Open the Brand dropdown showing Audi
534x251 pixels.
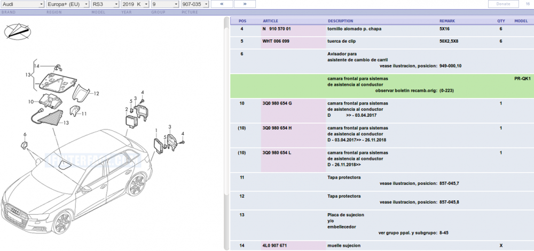pos(22,4)
